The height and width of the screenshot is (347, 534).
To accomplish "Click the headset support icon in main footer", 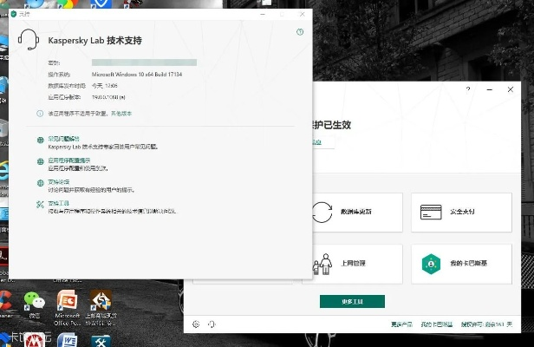I will click(212, 324).
